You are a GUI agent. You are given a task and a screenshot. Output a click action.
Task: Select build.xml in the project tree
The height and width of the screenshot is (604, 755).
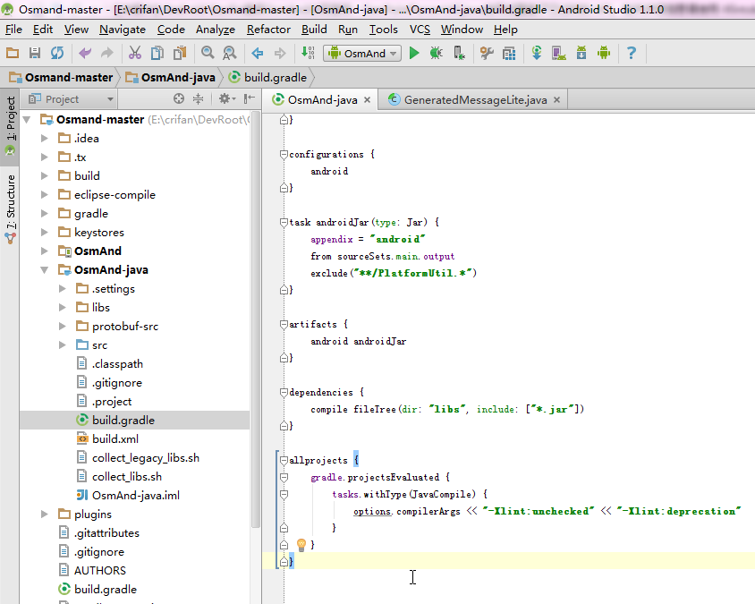tap(115, 439)
